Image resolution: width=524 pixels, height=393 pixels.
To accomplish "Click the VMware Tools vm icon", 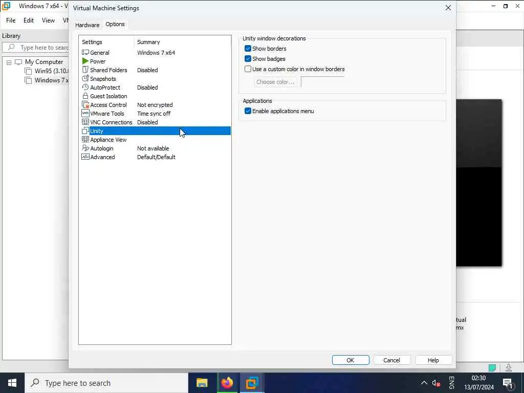I will pos(85,113).
